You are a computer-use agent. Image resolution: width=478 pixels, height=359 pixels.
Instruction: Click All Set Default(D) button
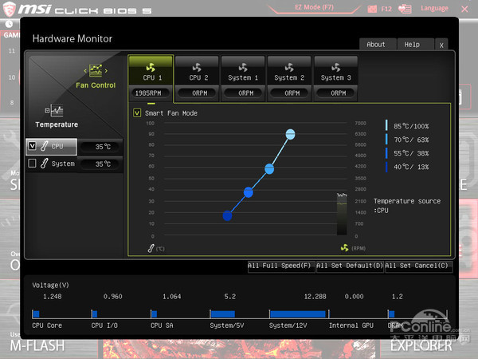tap(350, 266)
